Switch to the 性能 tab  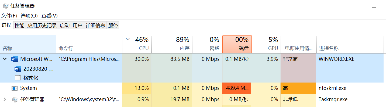click(19, 26)
